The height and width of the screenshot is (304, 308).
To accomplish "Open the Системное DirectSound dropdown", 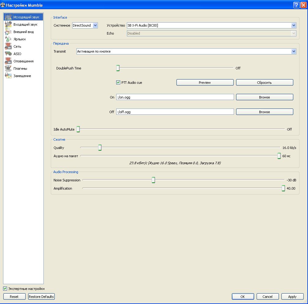I will [x=85, y=25].
